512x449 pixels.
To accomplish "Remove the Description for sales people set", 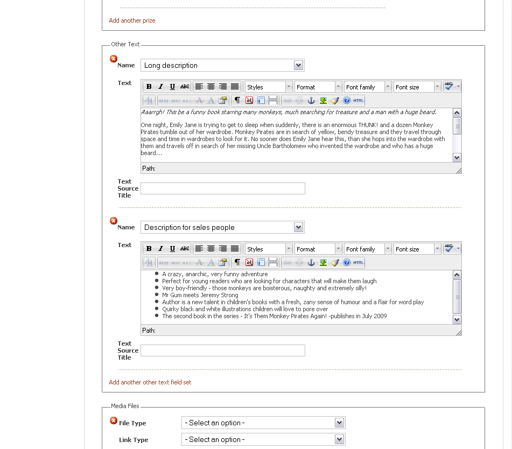I will pyautogui.click(x=113, y=221).
